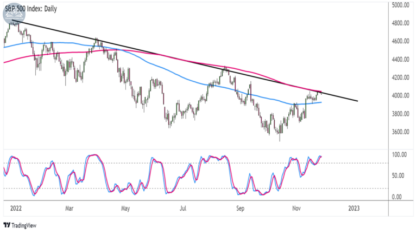
Task: Click the 4200.00 price label
Action: point(401,77)
